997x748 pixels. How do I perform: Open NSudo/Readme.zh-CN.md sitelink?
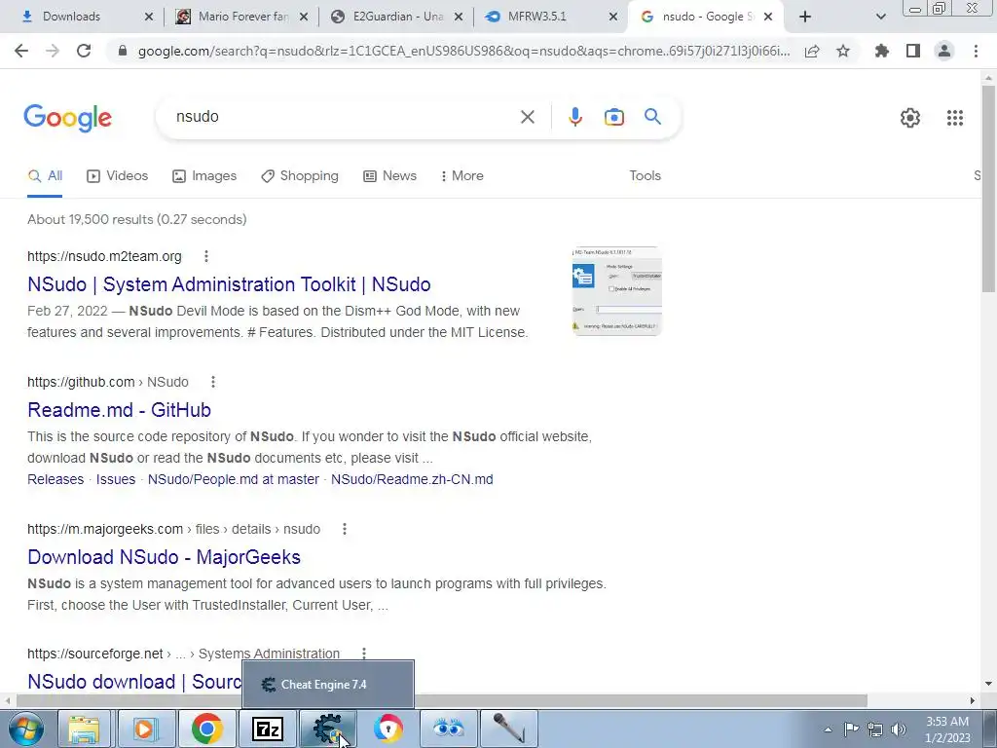click(x=412, y=479)
